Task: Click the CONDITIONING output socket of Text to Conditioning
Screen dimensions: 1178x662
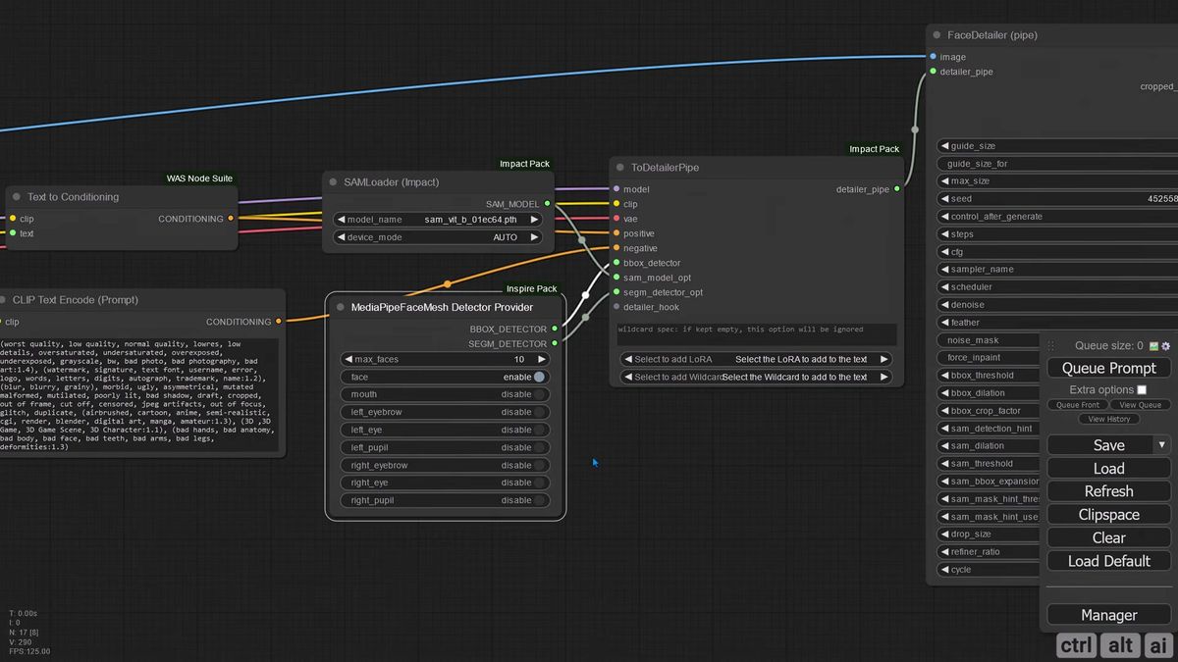Action: 231,219
